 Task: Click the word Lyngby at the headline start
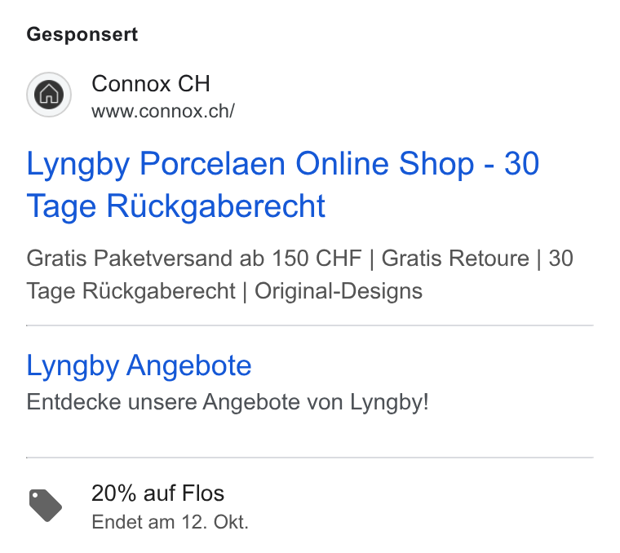click(78, 164)
